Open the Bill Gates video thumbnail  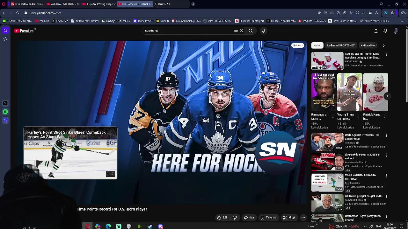(327, 203)
